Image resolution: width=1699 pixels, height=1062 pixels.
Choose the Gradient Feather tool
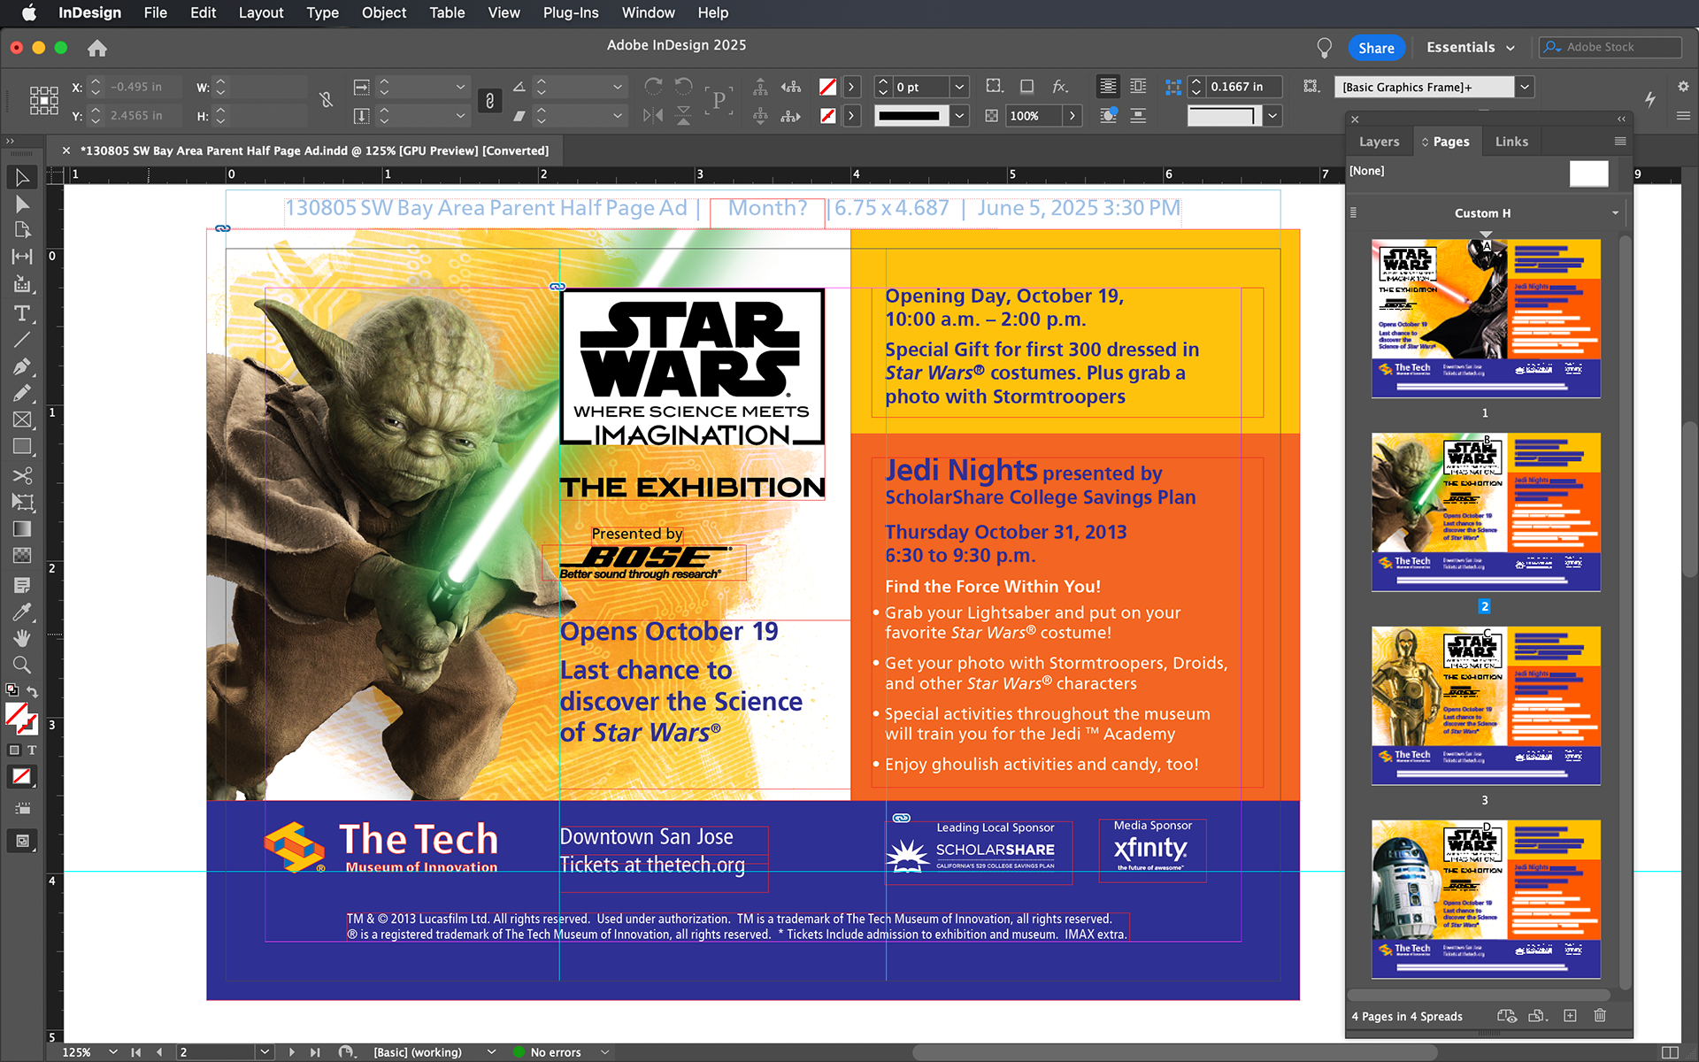coord(22,556)
